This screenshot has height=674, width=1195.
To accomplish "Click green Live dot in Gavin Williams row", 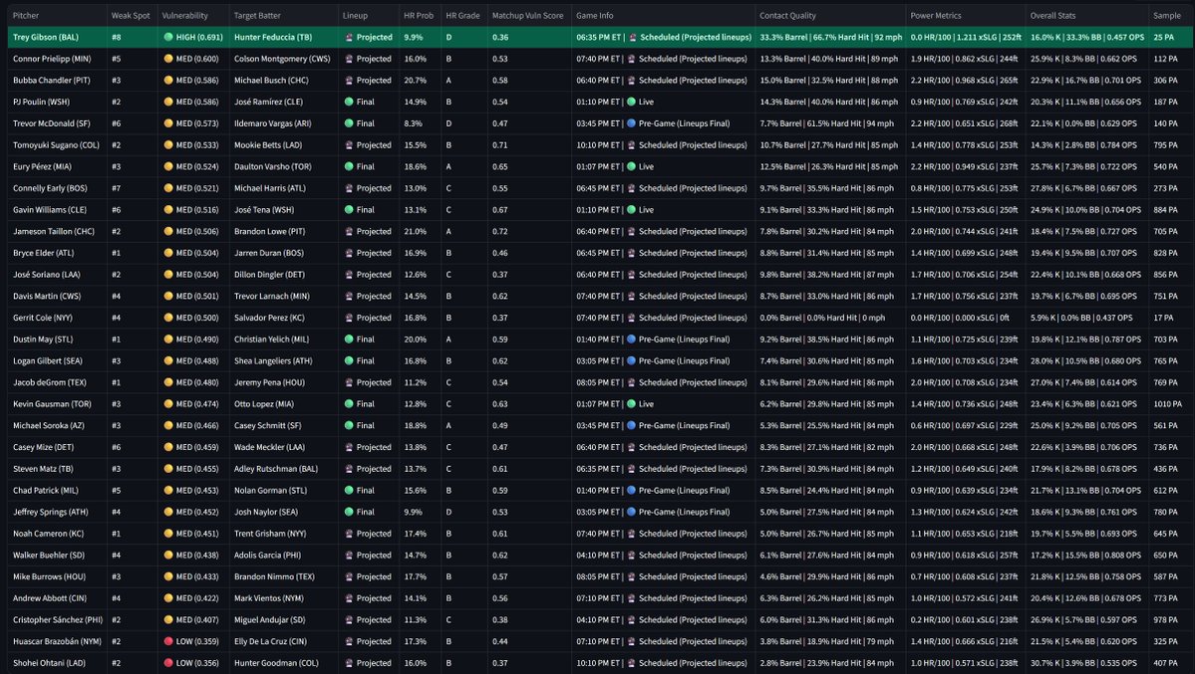I will pyautogui.click(x=631, y=209).
